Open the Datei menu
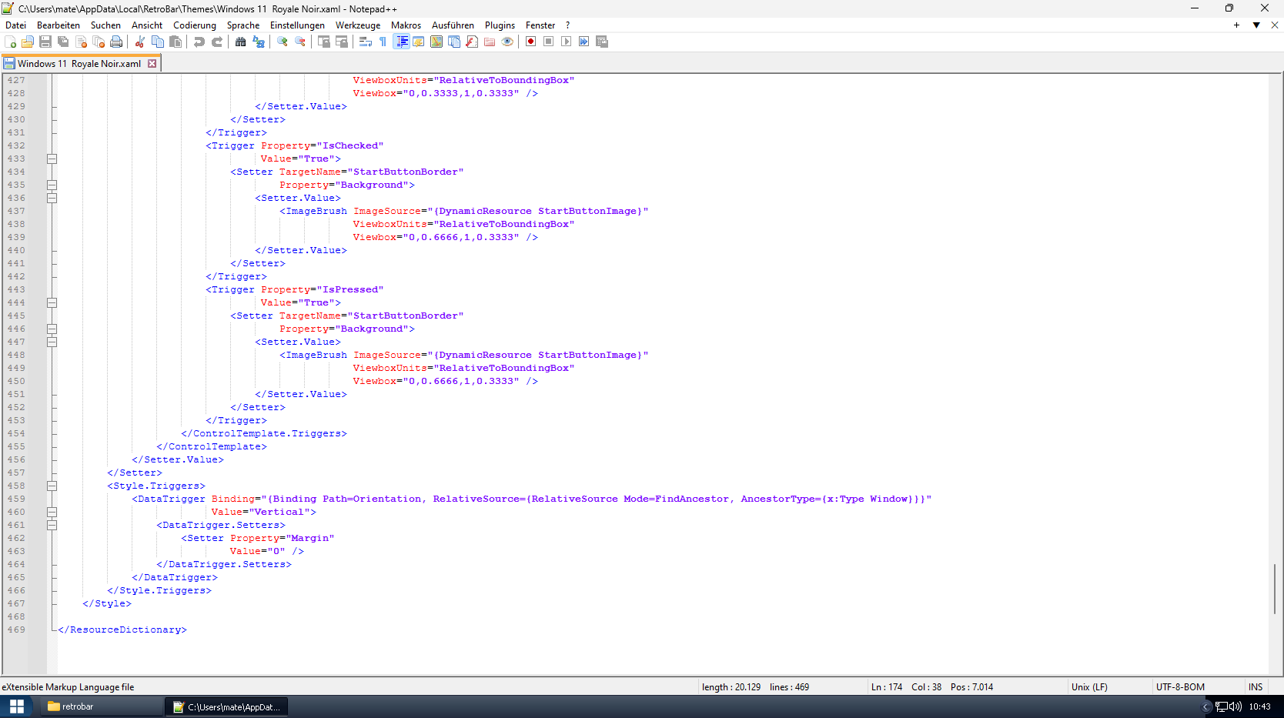 [15, 25]
